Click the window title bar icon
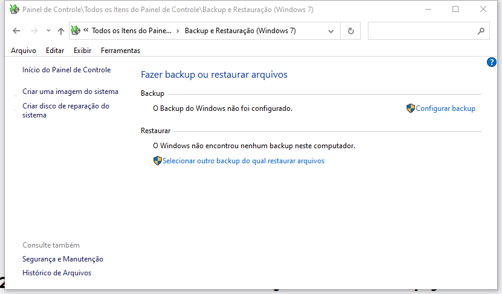502x294 pixels. 14,9
